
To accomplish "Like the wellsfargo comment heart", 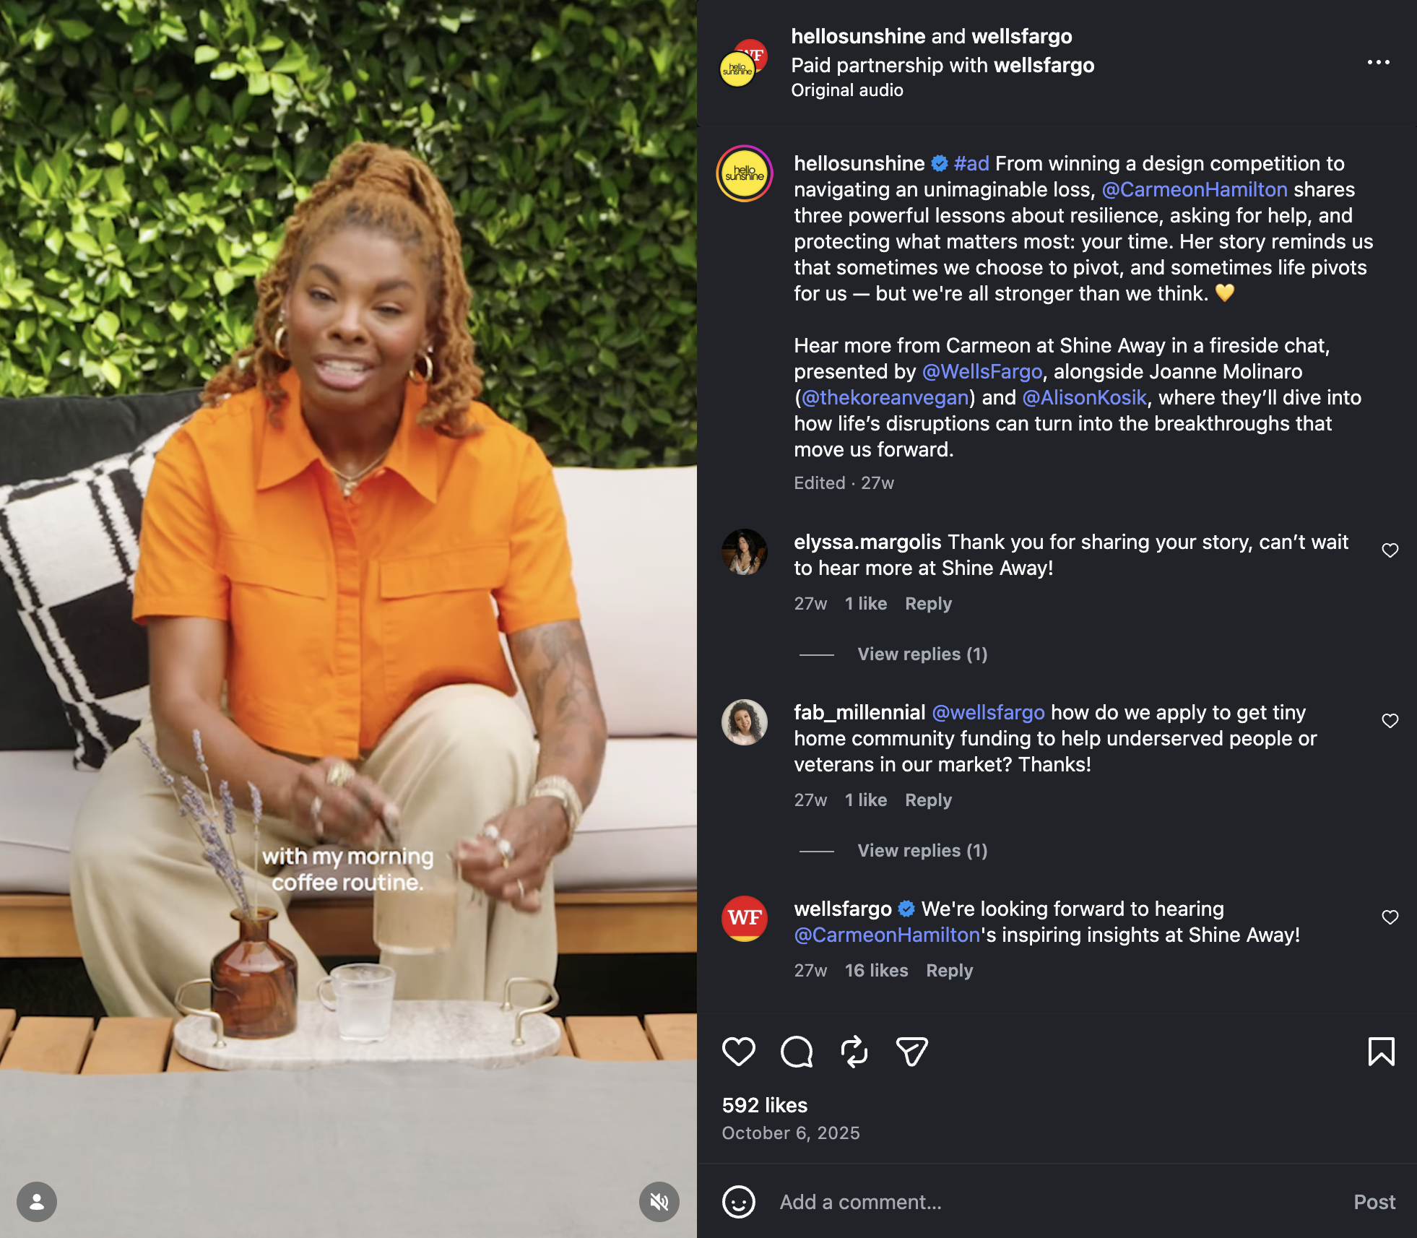I will click(x=1390, y=917).
